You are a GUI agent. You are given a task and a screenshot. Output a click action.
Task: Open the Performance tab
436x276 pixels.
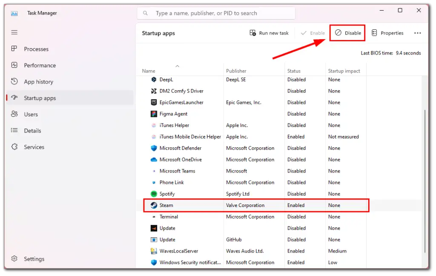click(x=40, y=66)
